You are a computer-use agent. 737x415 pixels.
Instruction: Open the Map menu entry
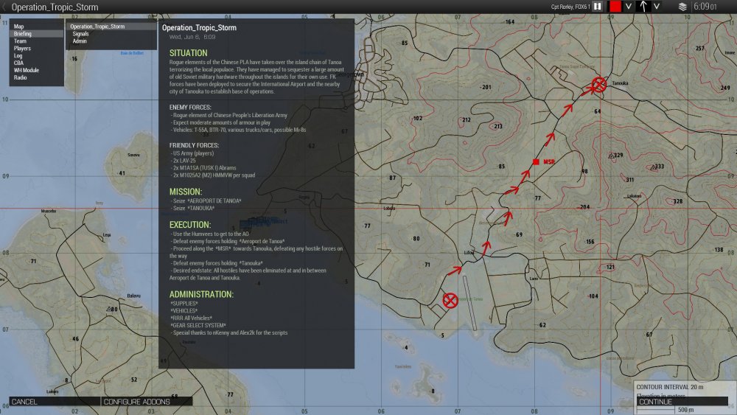[19, 27]
